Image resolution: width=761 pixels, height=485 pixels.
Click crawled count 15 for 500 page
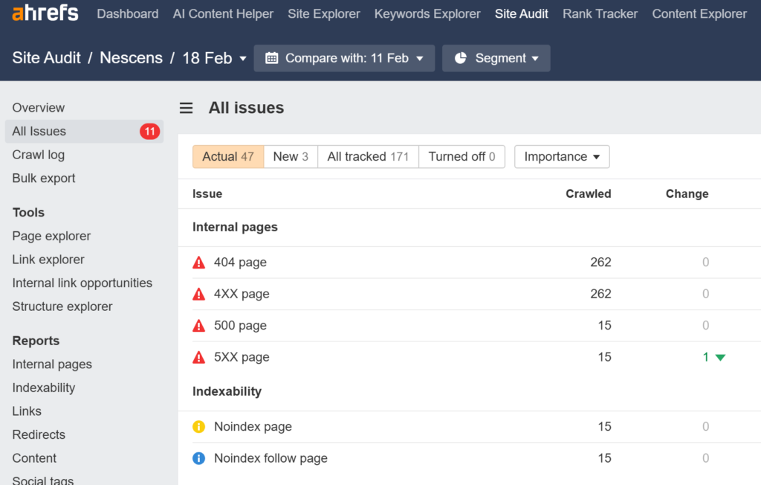(x=604, y=326)
